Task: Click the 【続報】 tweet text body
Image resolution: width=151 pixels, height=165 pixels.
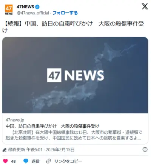Action: coord(73,27)
